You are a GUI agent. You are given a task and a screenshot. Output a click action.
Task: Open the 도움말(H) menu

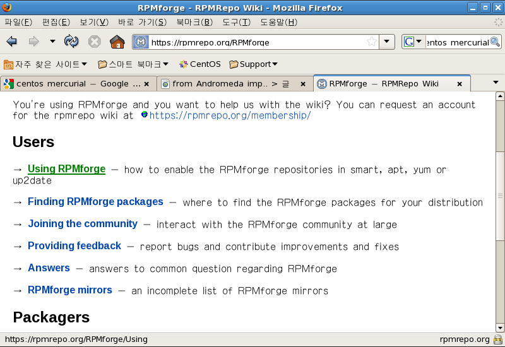pos(278,22)
